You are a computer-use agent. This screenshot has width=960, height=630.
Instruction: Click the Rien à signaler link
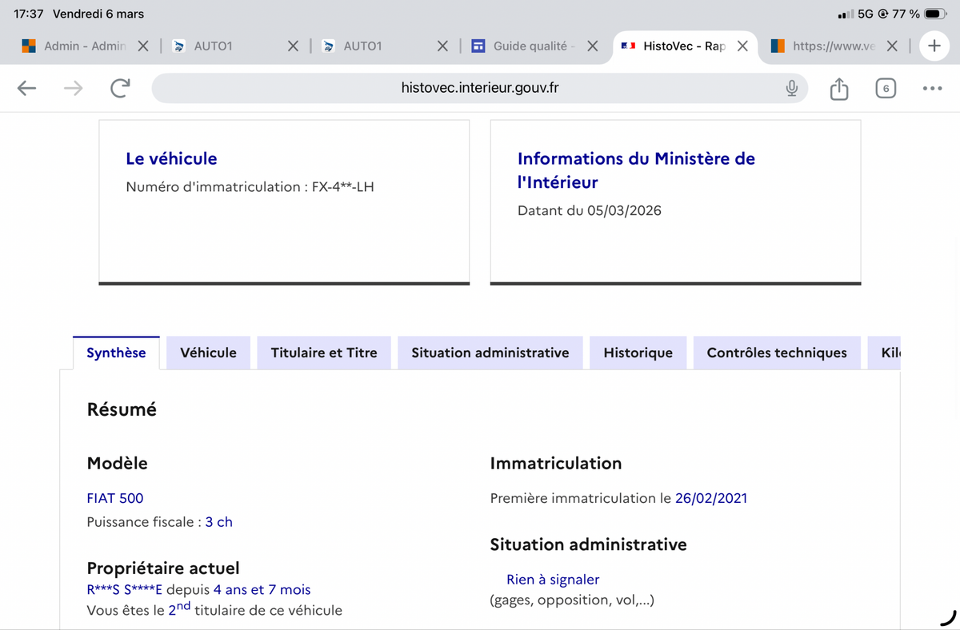(x=553, y=580)
